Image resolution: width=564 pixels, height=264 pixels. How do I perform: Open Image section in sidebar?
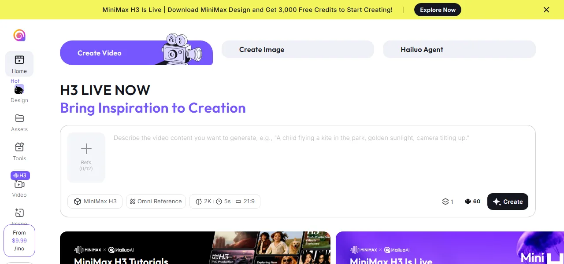19,216
